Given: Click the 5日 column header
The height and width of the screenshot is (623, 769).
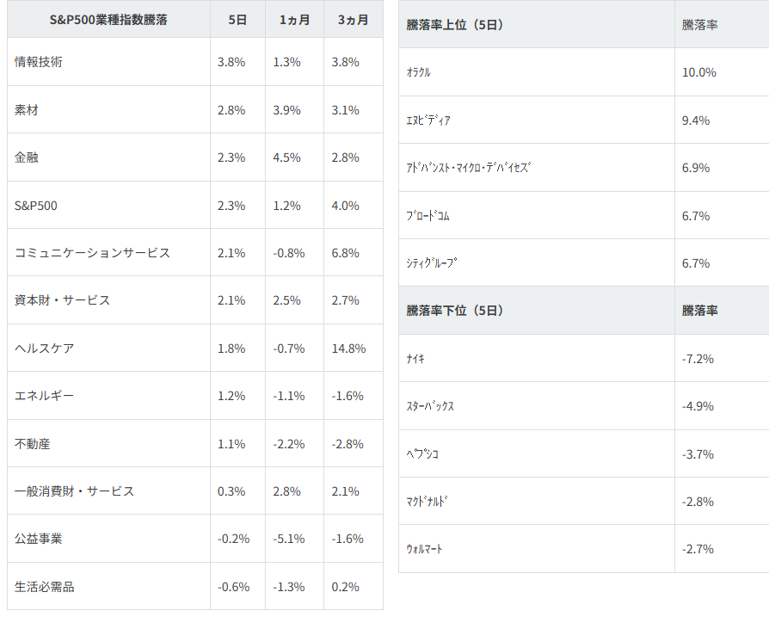Looking at the screenshot, I should [x=237, y=20].
